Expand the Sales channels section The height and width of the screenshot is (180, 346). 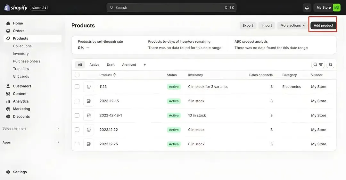(x=58, y=128)
